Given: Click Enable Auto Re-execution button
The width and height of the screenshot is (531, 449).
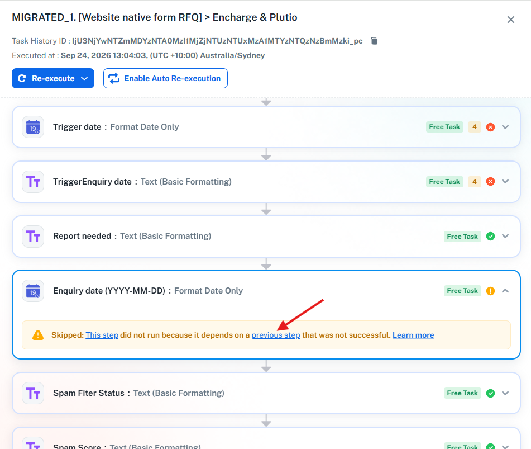Looking at the screenshot, I should click(x=165, y=78).
